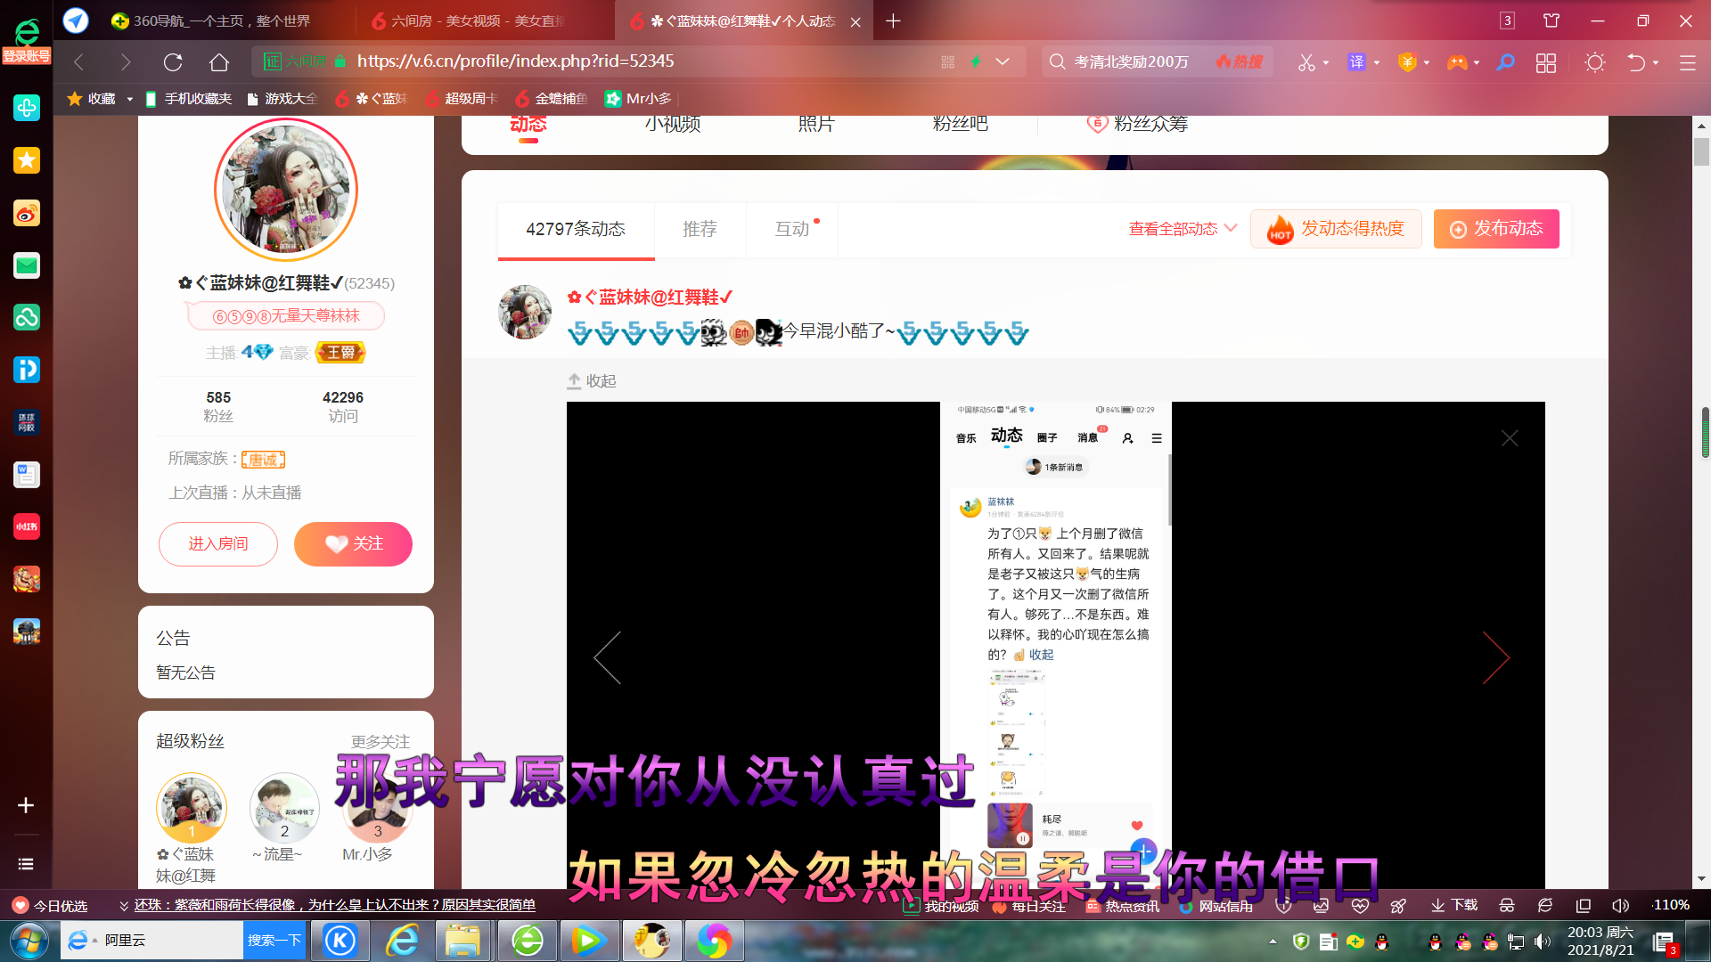Close the image viewer with the X
The image size is (1711, 962).
pyautogui.click(x=1510, y=438)
